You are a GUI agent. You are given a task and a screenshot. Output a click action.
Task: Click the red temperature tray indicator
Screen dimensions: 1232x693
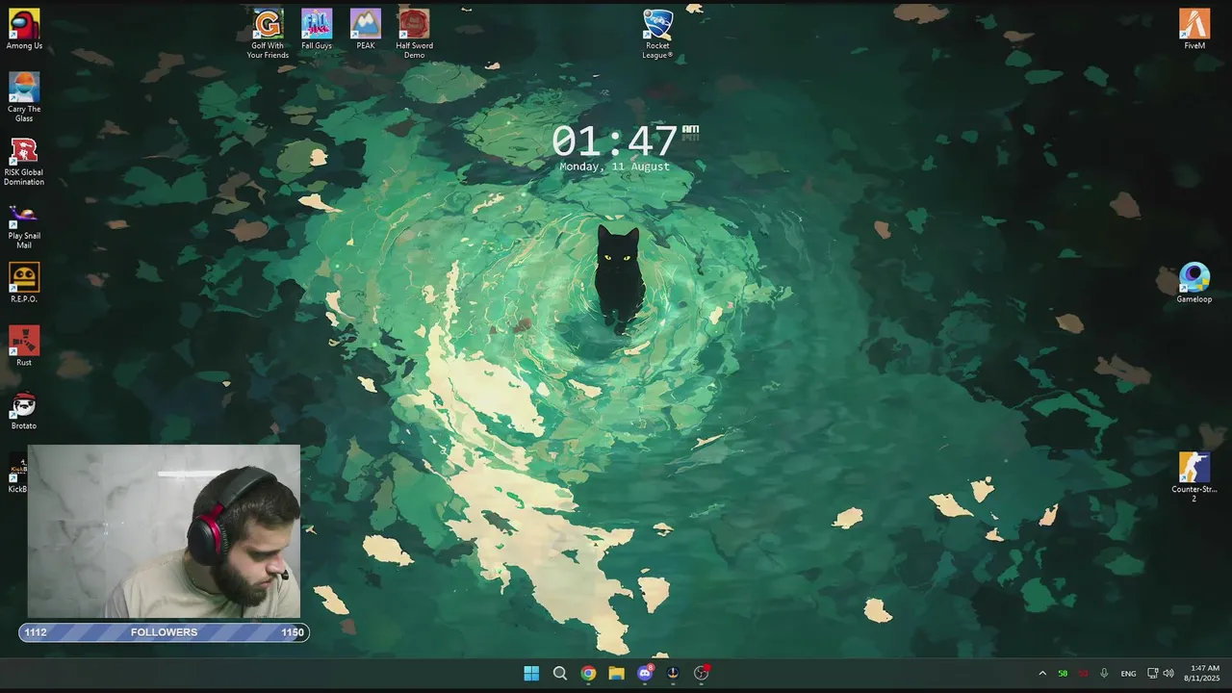[1083, 673]
